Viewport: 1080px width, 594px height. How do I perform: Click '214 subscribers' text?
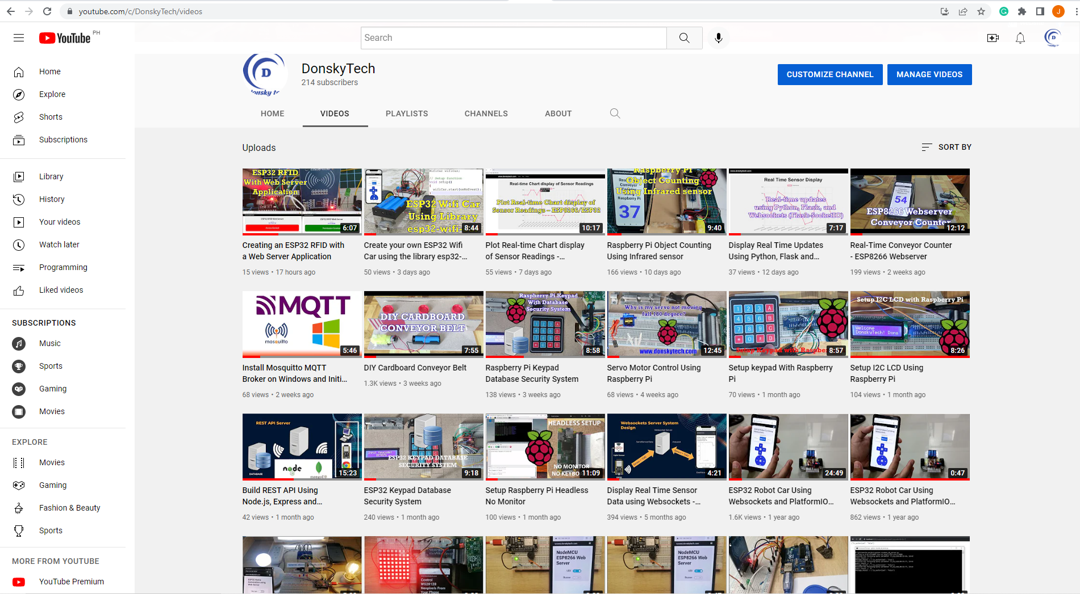tap(330, 82)
